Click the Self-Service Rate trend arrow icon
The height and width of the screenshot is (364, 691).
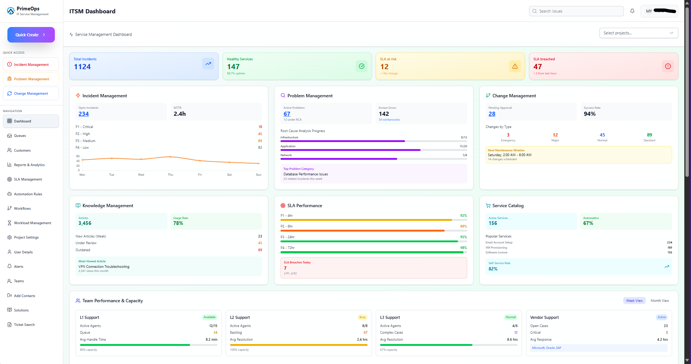[x=667, y=266]
